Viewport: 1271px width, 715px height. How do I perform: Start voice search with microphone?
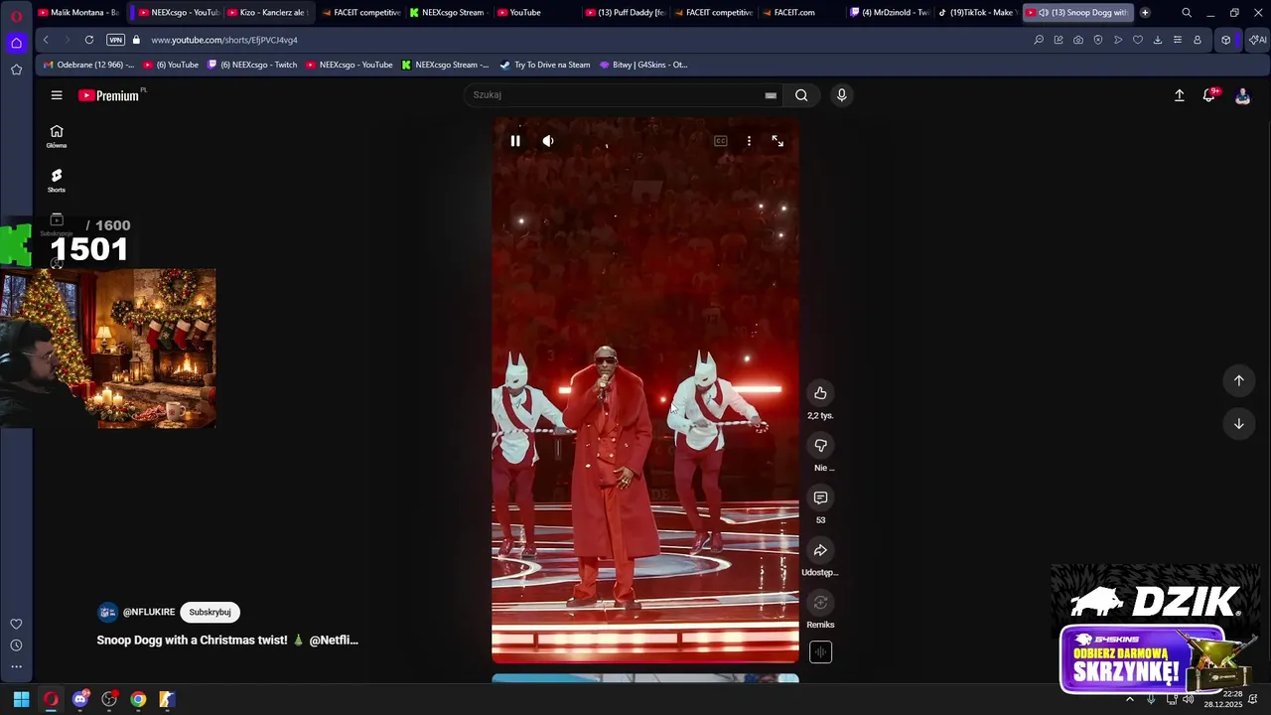pyautogui.click(x=841, y=95)
